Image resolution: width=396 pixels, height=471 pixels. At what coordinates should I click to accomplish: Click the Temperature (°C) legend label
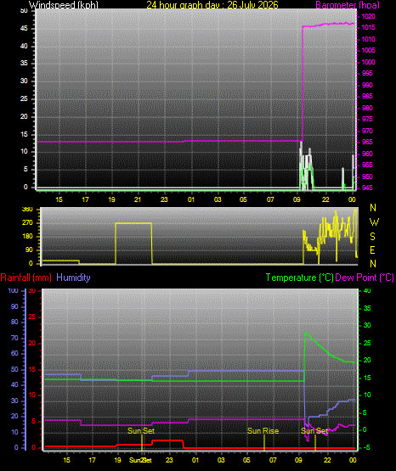point(299,278)
